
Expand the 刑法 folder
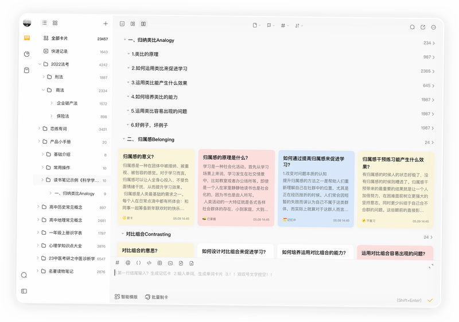tap(44, 77)
